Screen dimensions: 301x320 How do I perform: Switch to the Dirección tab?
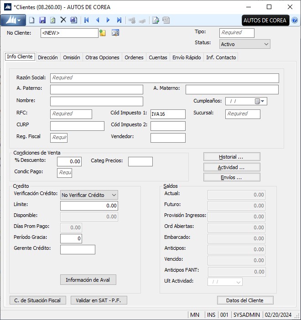tap(48, 57)
